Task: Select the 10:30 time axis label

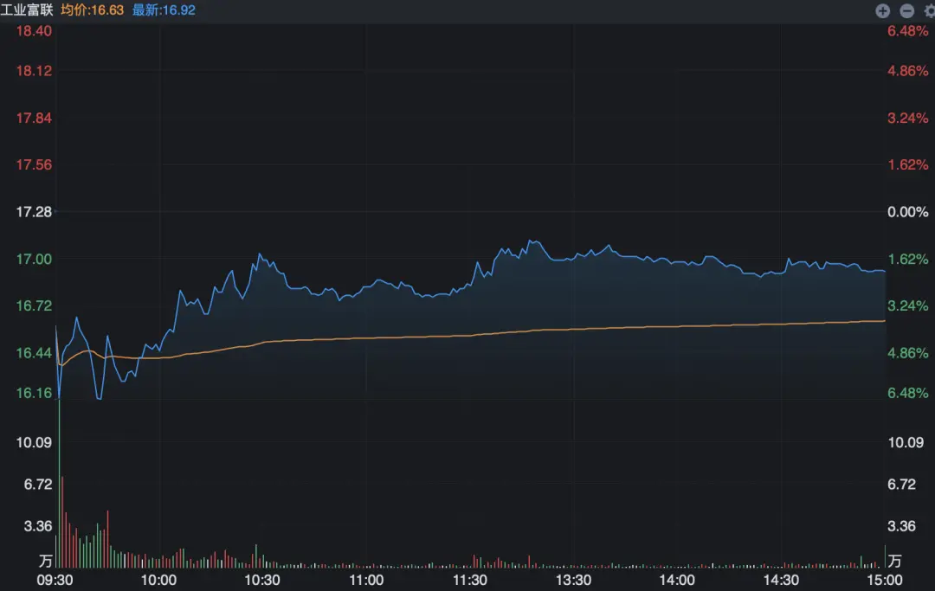Action: tap(262, 580)
